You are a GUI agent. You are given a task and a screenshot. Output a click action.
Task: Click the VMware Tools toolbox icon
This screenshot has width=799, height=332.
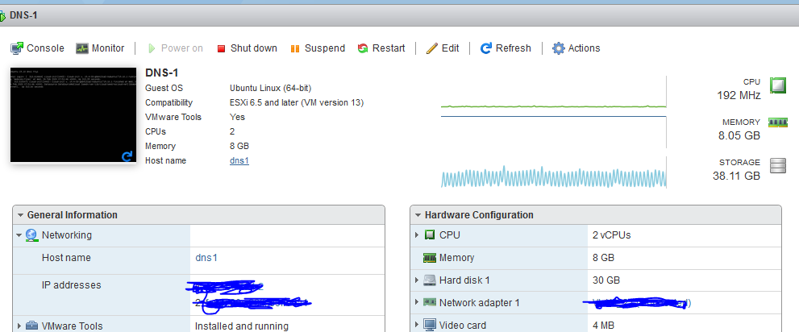click(x=31, y=326)
